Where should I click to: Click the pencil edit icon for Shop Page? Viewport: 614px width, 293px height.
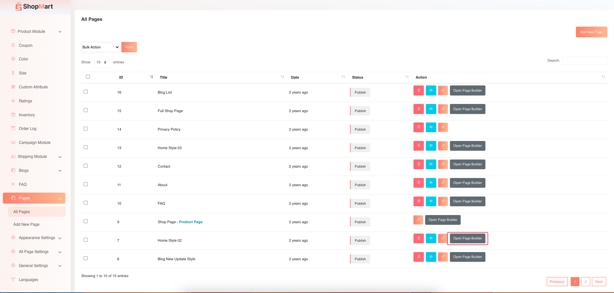pyautogui.click(x=418, y=220)
